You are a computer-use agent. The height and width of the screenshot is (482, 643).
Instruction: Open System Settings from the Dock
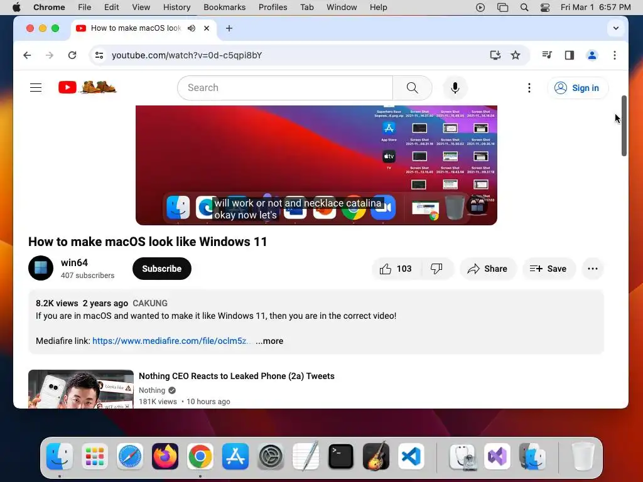271,456
